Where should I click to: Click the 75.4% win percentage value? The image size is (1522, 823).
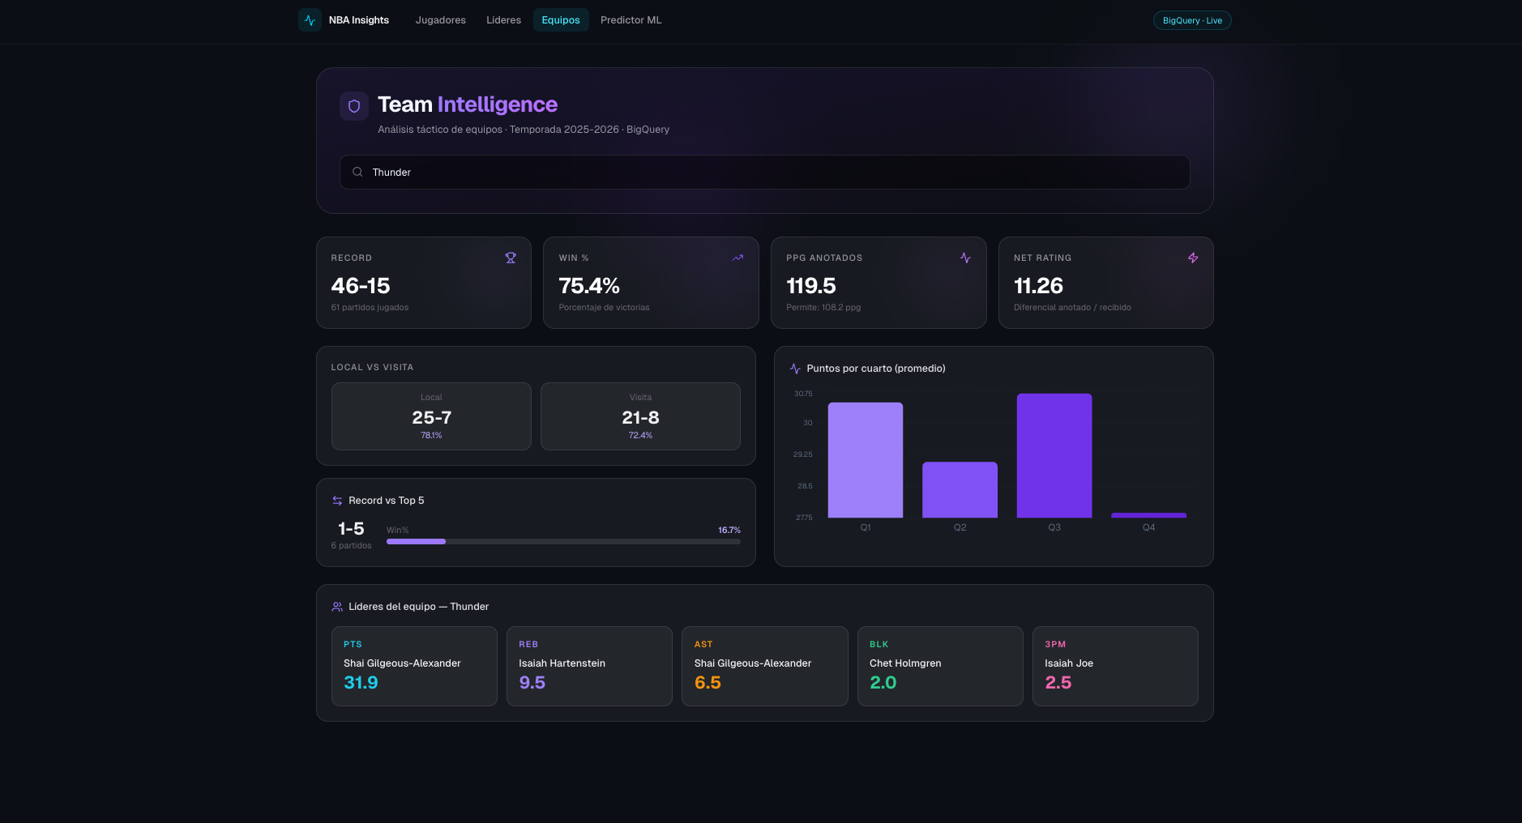[589, 286]
